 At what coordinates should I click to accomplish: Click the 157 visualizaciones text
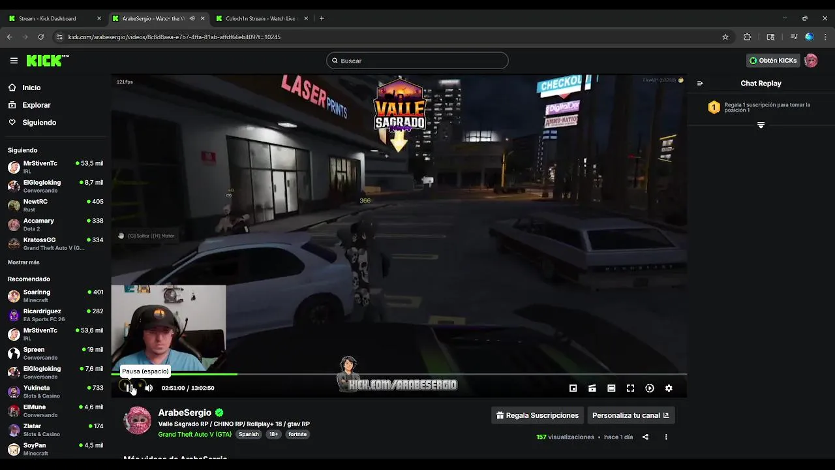(x=565, y=437)
